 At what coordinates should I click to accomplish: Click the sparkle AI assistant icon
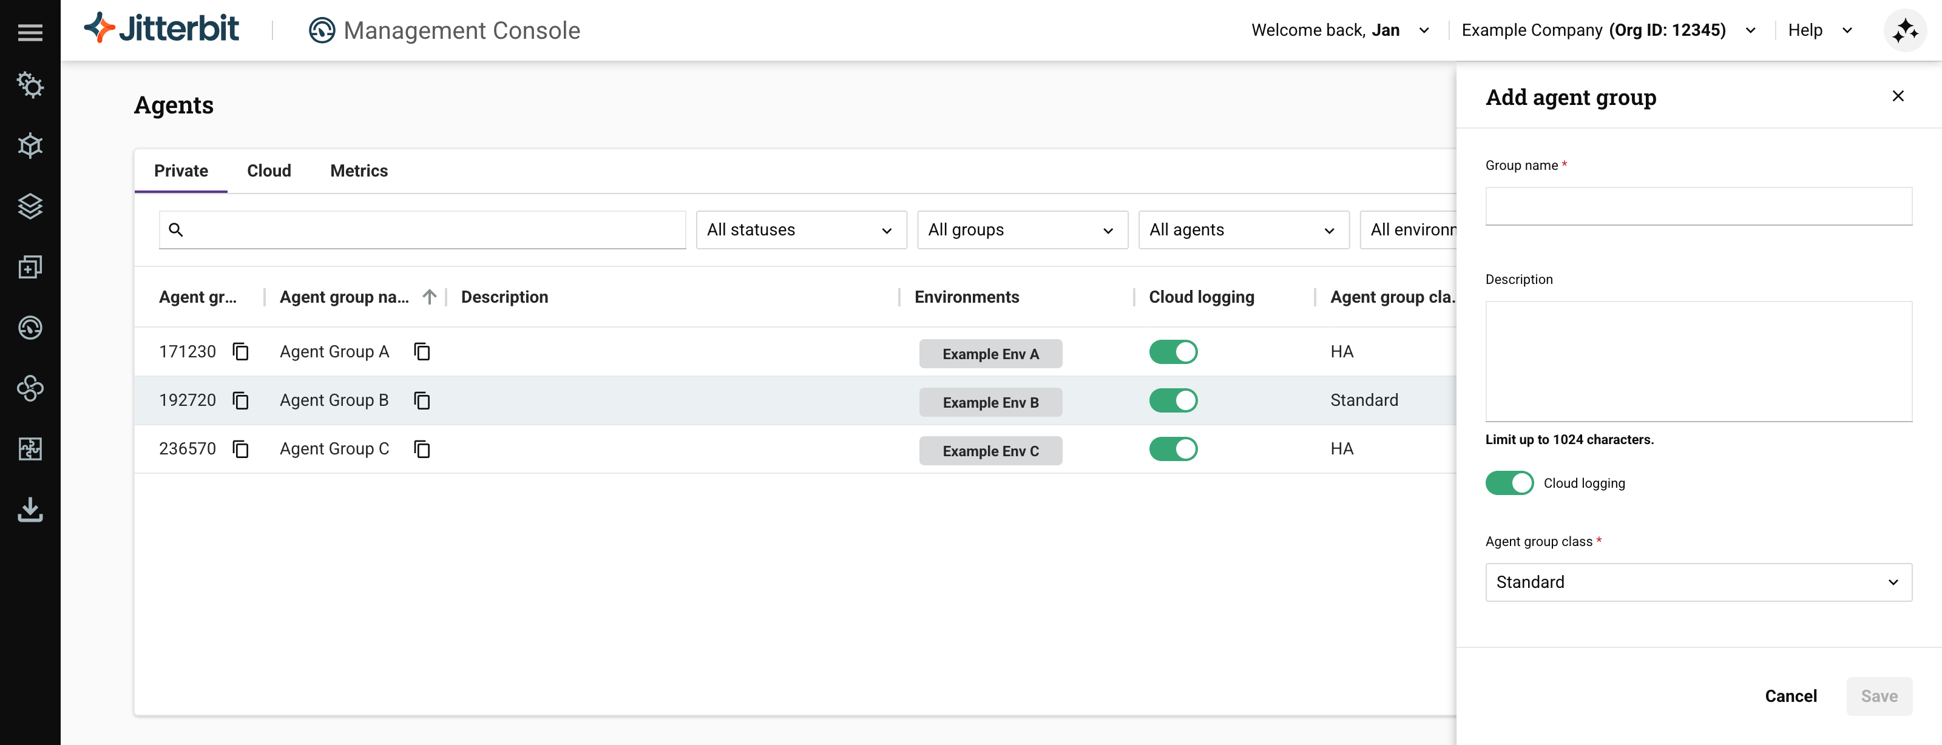click(x=1904, y=31)
